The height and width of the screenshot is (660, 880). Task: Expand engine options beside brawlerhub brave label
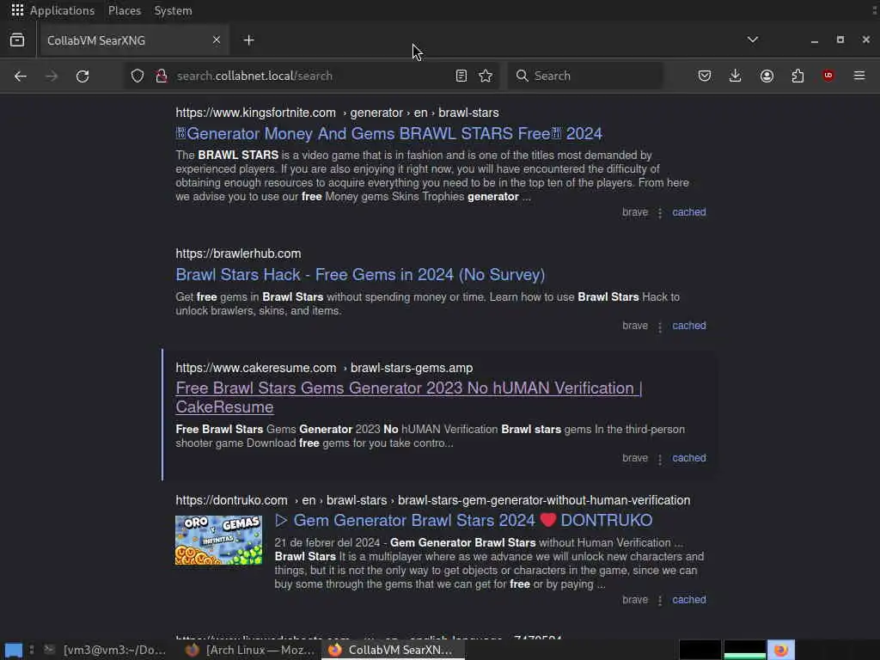tap(660, 326)
